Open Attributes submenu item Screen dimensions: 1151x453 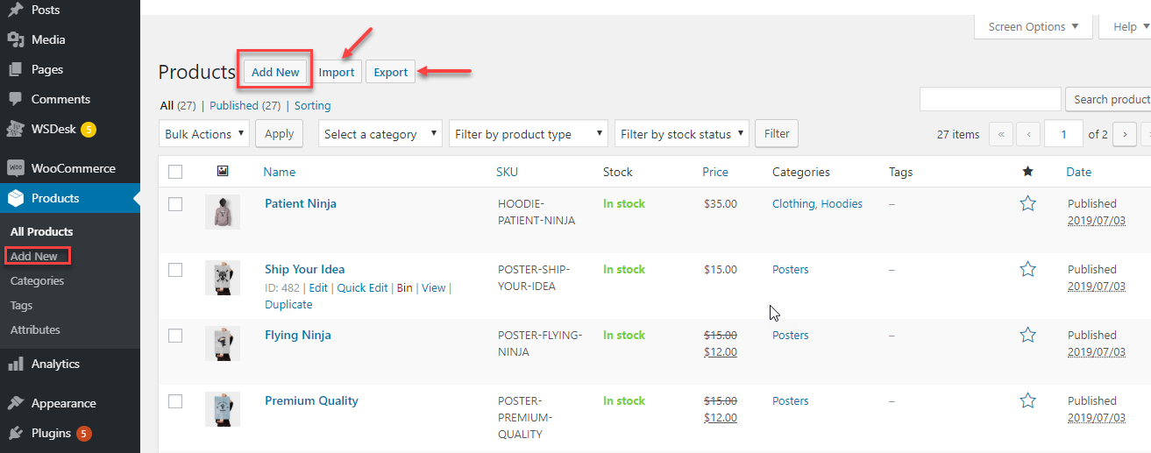click(x=35, y=329)
